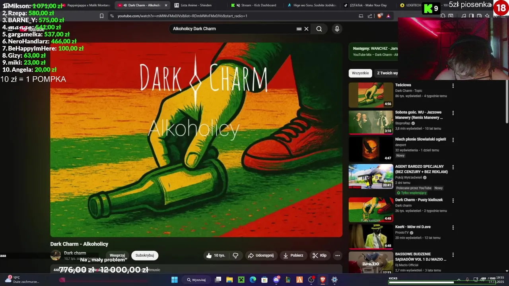Create clip with Klip scissors button
The width and height of the screenshot is (509, 286).
pos(319,255)
